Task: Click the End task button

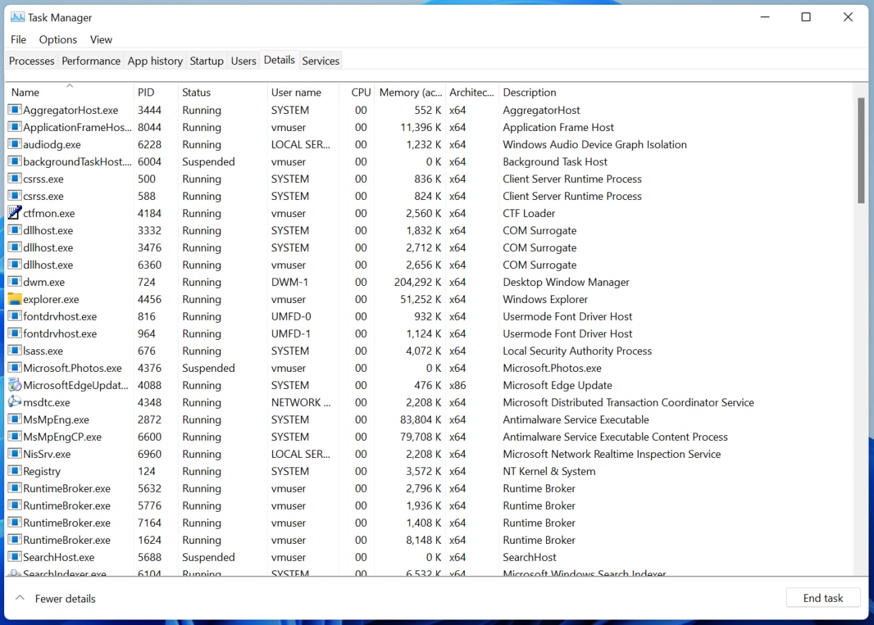Action: pyautogui.click(x=823, y=598)
